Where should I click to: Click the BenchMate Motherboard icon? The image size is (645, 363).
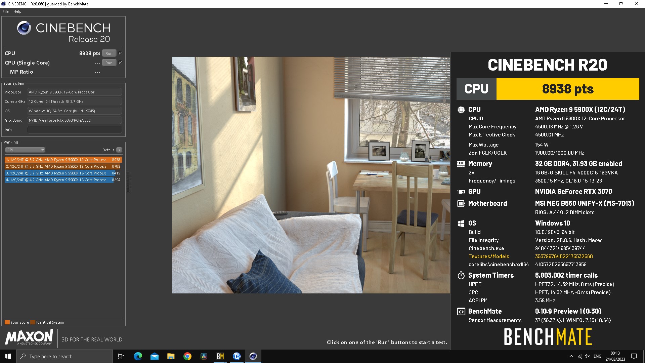461,203
